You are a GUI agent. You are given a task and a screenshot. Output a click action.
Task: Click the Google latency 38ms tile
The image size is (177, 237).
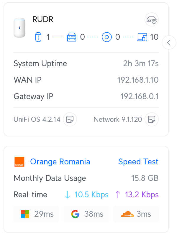pyautogui.click(x=86, y=214)
